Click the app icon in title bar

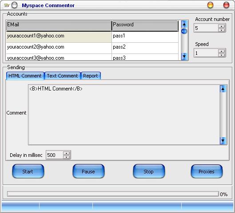7,5
